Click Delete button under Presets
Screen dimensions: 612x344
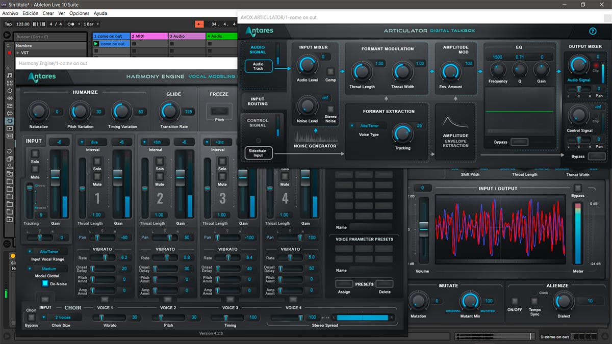[385, 284]
